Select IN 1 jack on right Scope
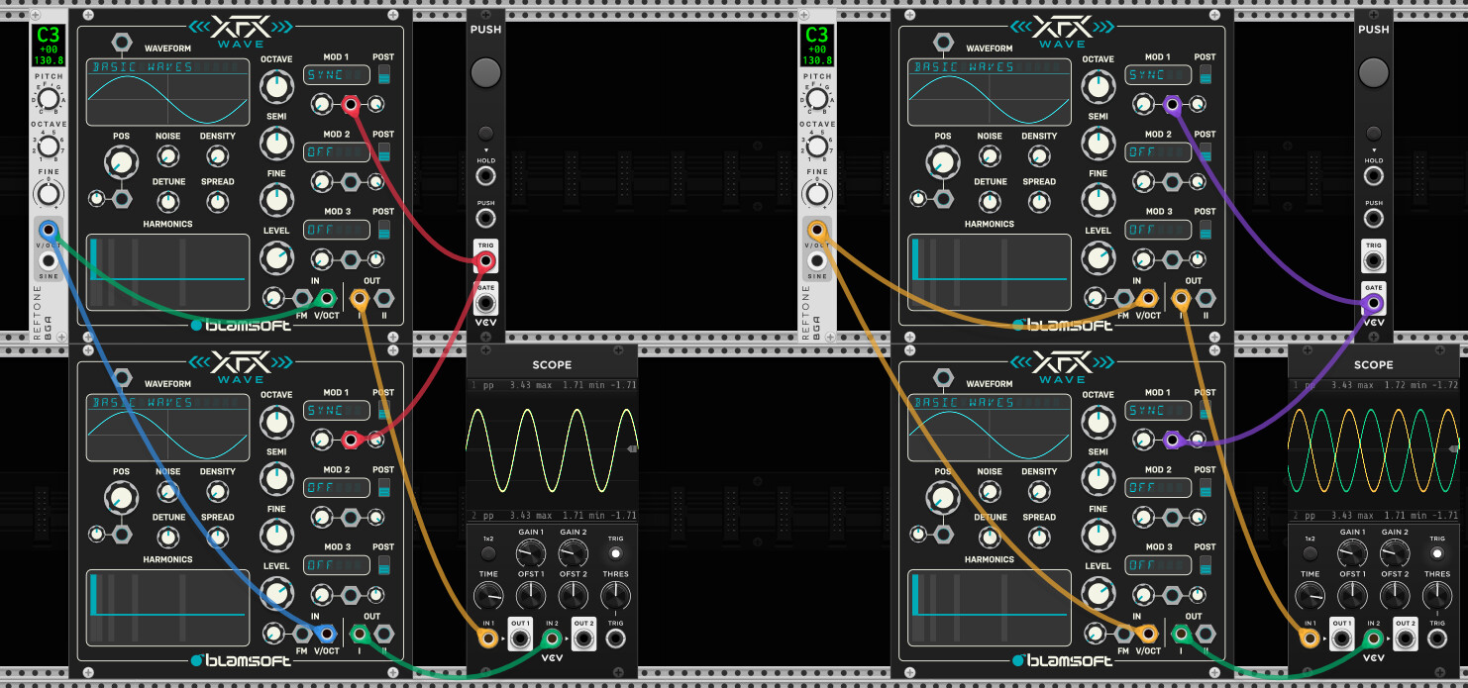The width and height of the screenshot is (1468, 688). tap(1310, 639)
